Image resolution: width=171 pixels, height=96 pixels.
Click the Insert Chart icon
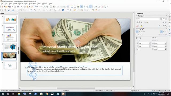[x=78, y=7]
